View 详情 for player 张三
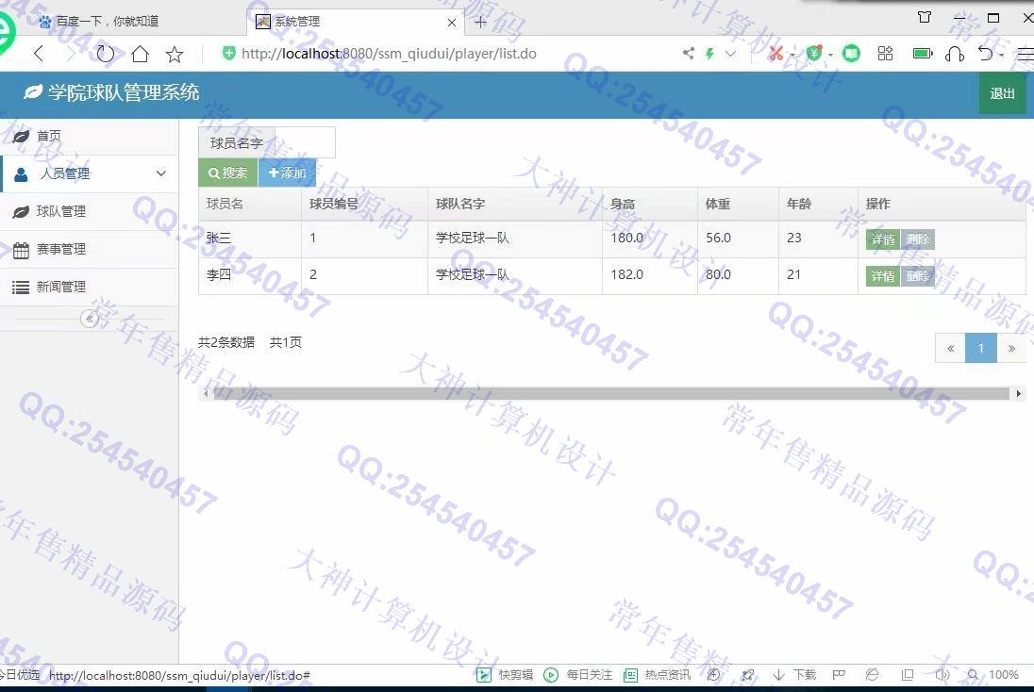 [882, 239]
